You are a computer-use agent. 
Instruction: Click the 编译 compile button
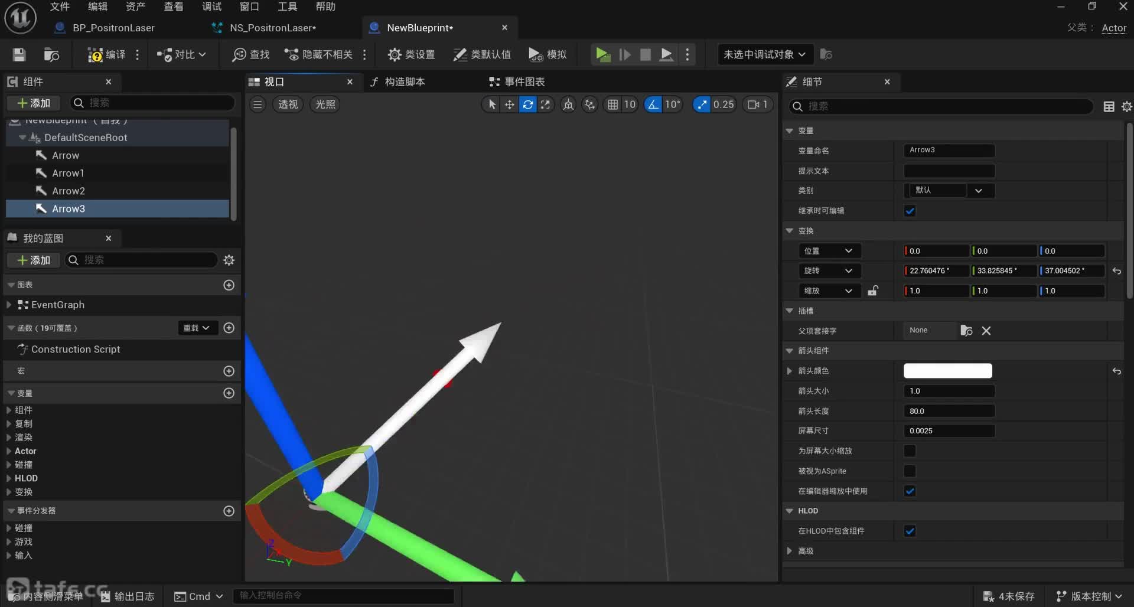pyautogui.click(x=107, y=55)
